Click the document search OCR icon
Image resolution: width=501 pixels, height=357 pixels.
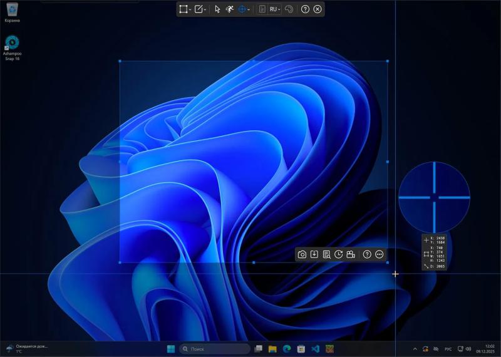click(327, 254)
